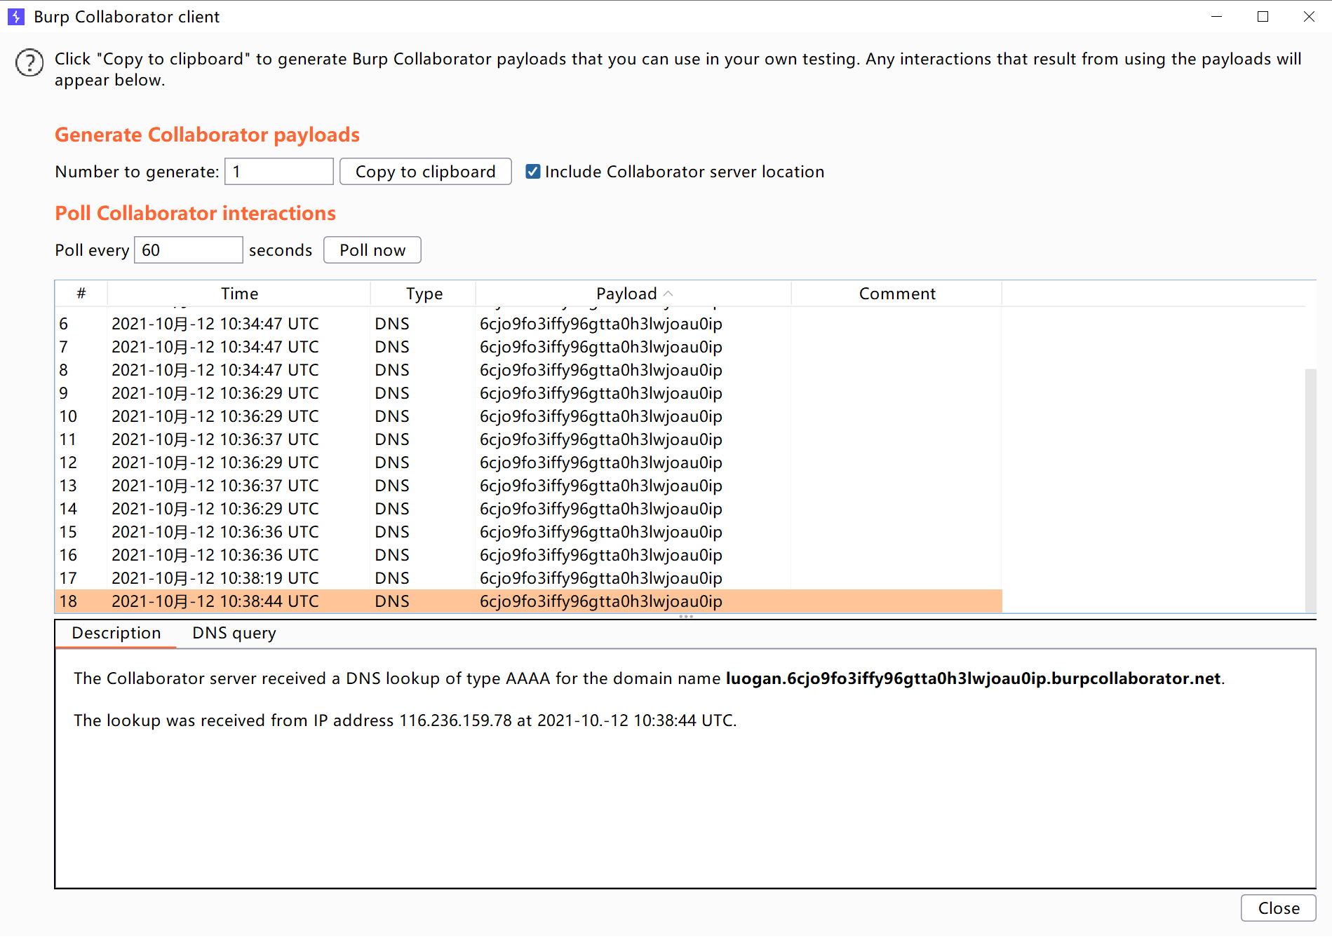Viewport: 1332px width, 937px height.
Task: Click Copy to clipboard button
Action: tap(425, 172)
